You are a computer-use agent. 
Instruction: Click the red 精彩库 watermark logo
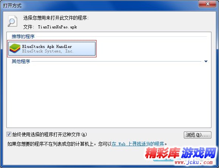click(x=163, y=153)
